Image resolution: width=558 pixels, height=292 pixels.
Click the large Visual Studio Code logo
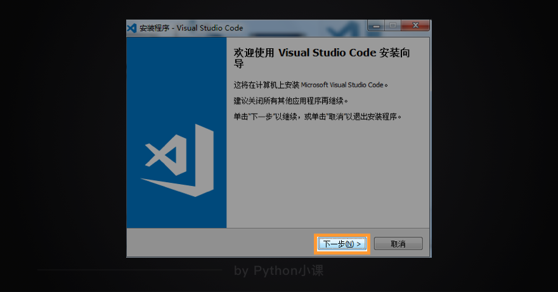[178, 160]
